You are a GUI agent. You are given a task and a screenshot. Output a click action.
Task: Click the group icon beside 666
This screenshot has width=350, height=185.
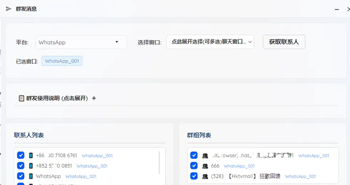point(205,166)
